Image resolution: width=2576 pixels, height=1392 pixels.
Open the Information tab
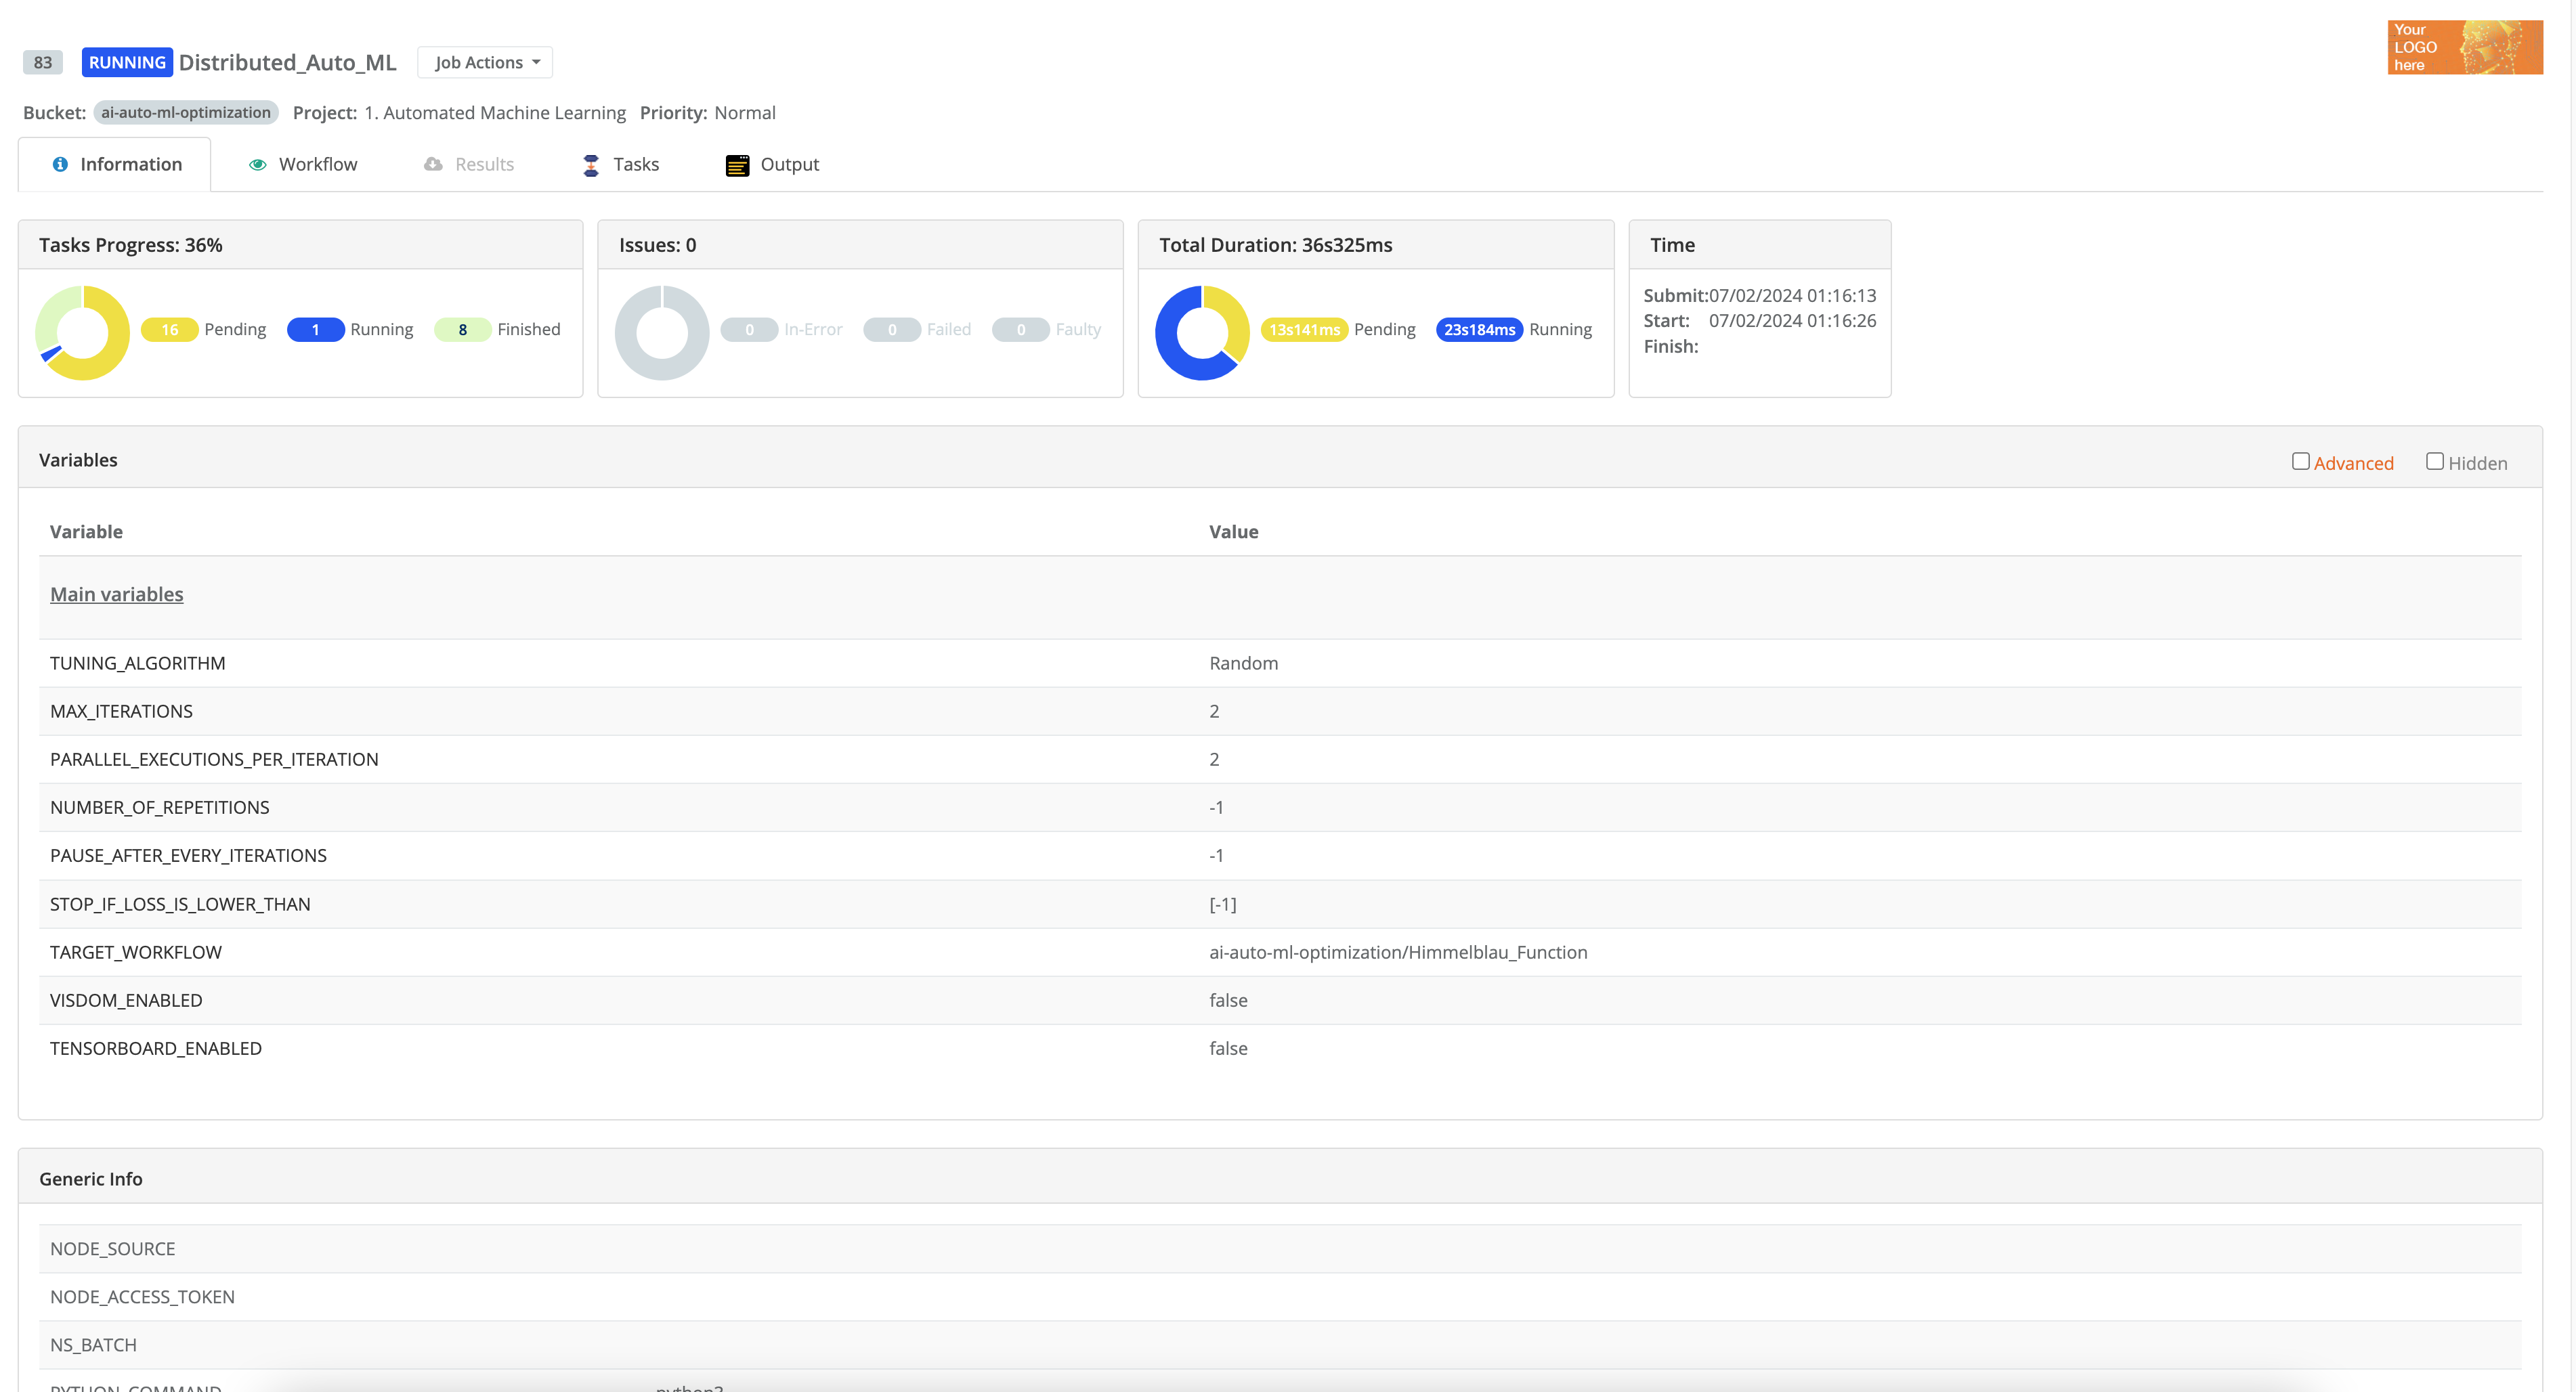115,164
